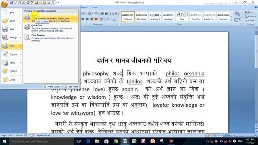Screen dimensions: 258x145
Task: Open File Explorer from taskbar
Action: [x=97, y=141]
